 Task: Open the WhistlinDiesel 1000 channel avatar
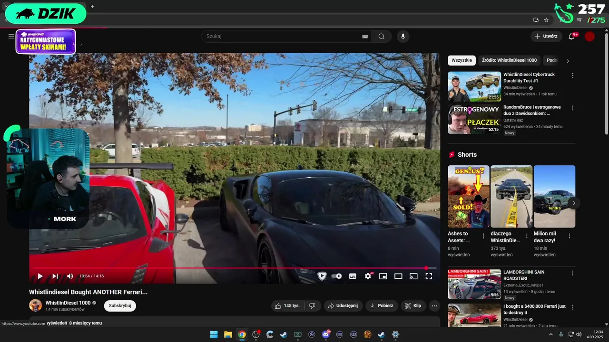(x=35, y=305)
